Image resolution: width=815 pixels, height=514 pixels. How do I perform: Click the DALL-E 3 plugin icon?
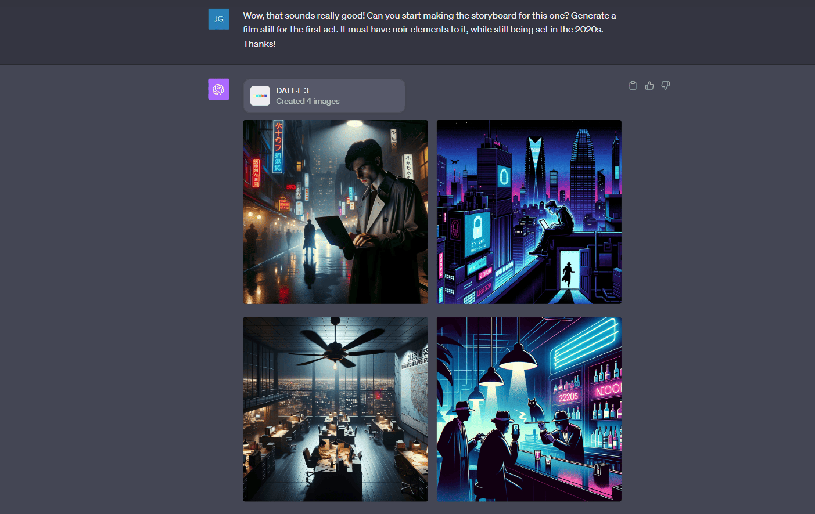(x=260, y=96)
